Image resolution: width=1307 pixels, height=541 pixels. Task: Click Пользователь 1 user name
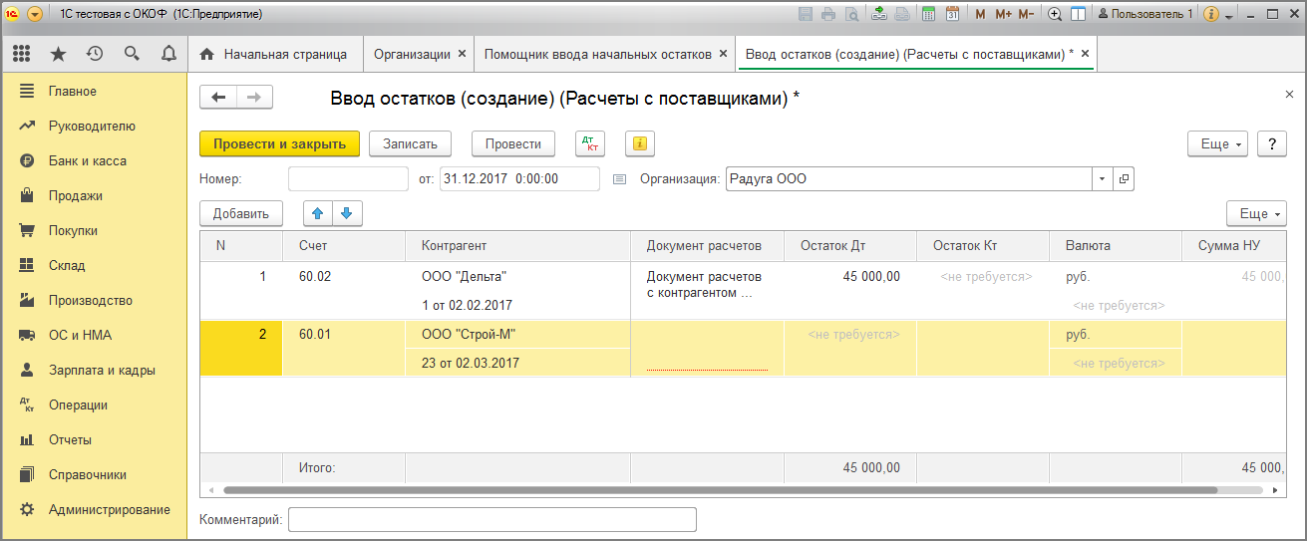point(1145,14)
